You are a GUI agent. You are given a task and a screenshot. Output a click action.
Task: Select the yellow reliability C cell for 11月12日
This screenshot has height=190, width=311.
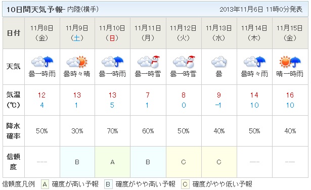click(x=184, y=162)
